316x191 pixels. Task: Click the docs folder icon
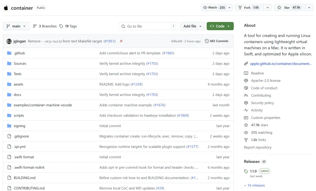(9, 95)
